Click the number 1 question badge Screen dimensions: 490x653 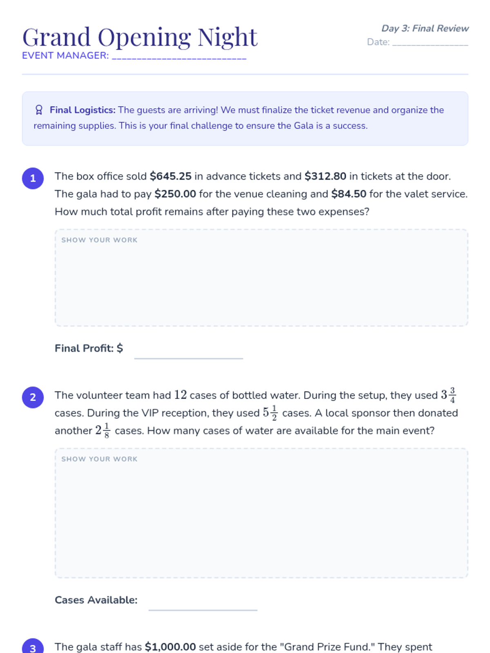(x=33, y=178)
